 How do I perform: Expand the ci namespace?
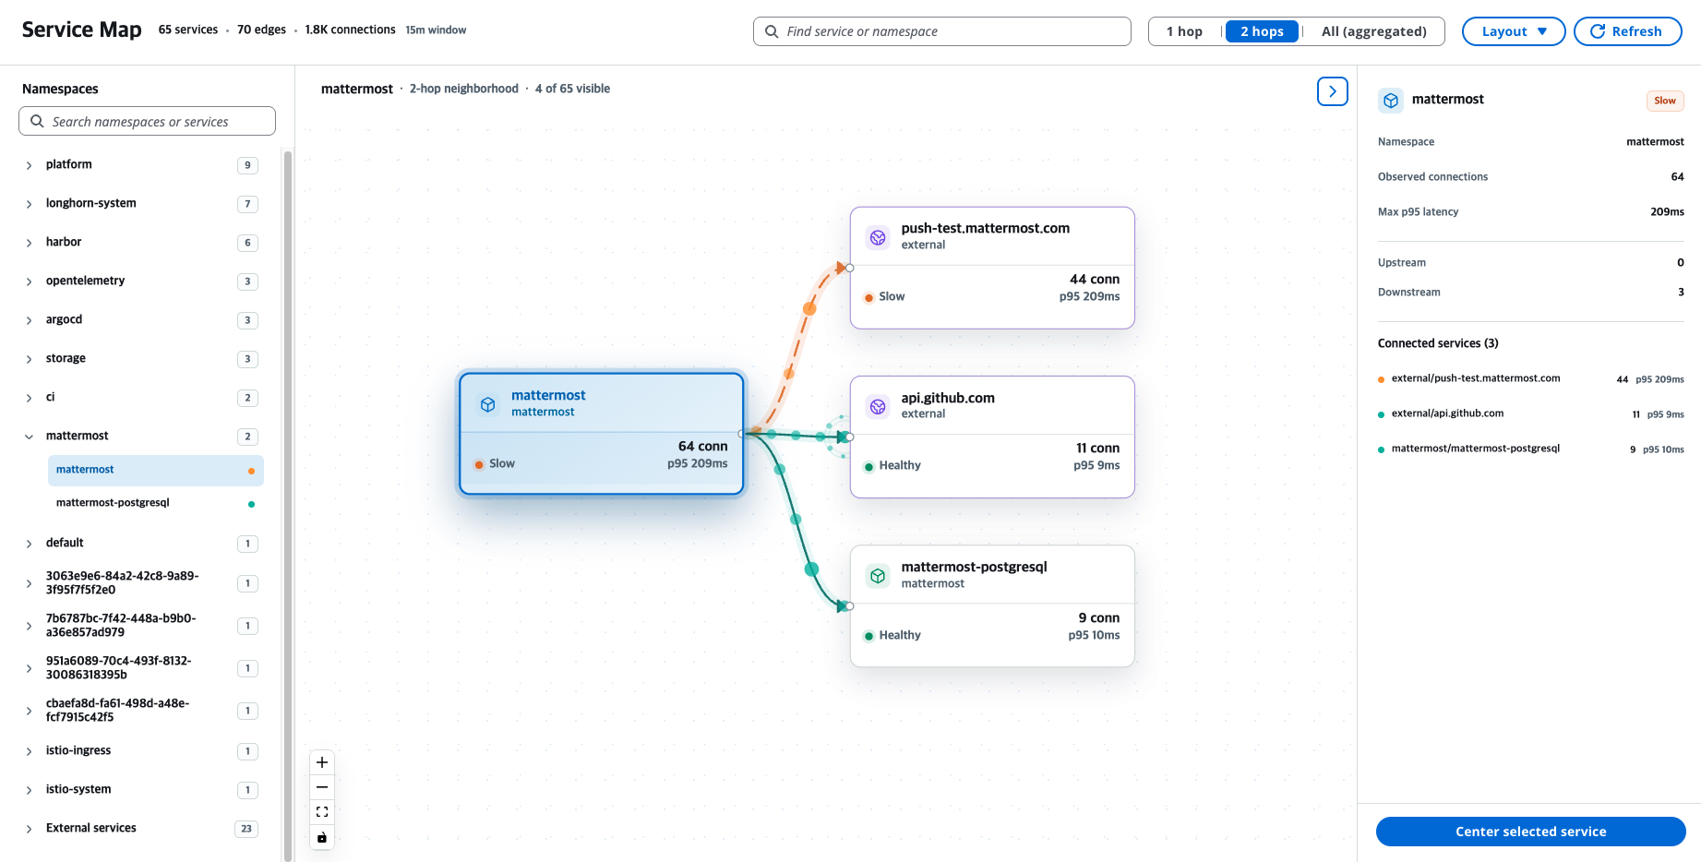coord(29,398)
